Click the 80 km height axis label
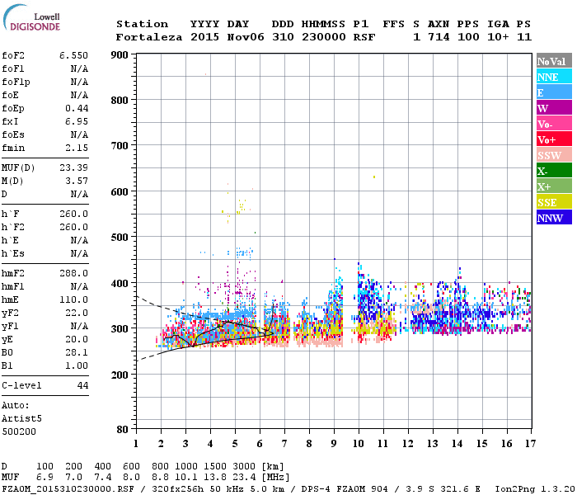577x495 pixels. [x=122, y=429]
